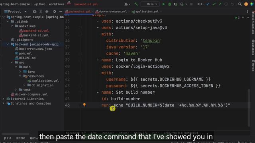
Task: Open editor tabs more options icon
Action: coord(248,12)
